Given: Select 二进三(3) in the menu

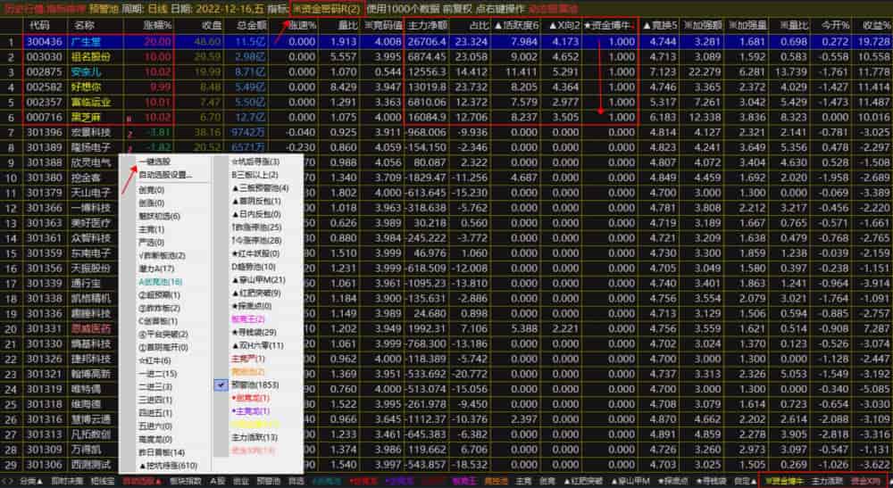Looking at the screenshot, I should pyautogui.click(x=155, y=387).
